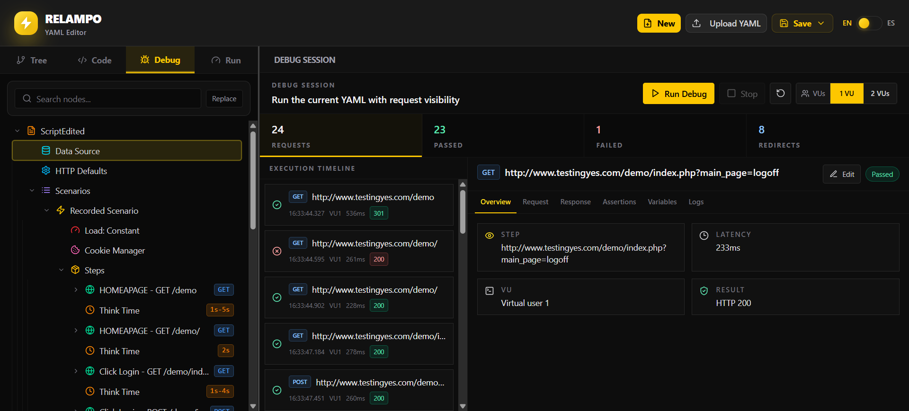Collapse the Recorded Scenario node
The width and height of the screenshot is (909, 411).
46,210
